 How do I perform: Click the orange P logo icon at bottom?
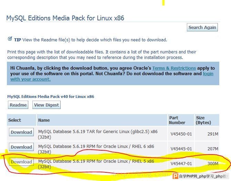point(175,176)
